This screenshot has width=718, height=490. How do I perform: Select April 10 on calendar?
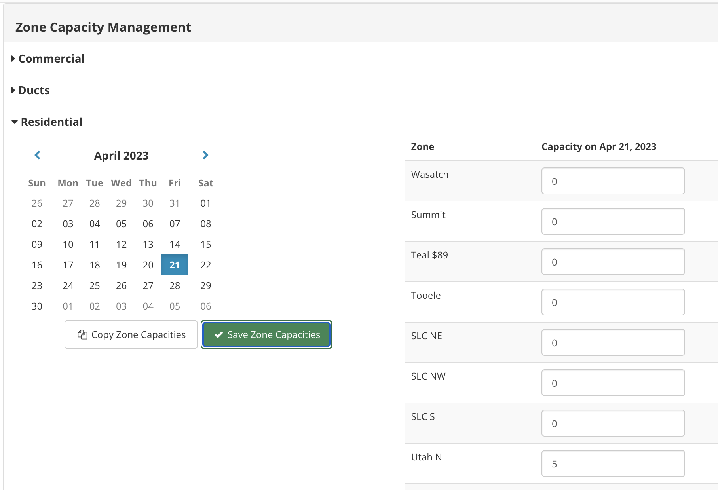[68, 244]
